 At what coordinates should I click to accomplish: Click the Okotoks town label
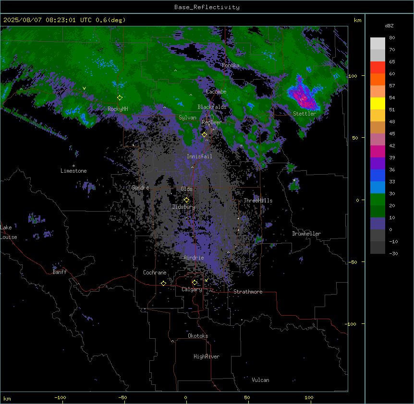point(198,336)
